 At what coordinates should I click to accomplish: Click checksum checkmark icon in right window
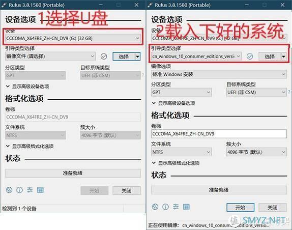click(x=250, y=56)
